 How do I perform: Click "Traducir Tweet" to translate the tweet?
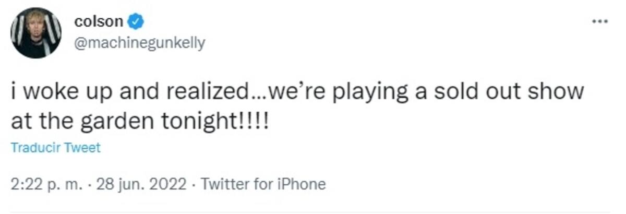pos(56,148)
